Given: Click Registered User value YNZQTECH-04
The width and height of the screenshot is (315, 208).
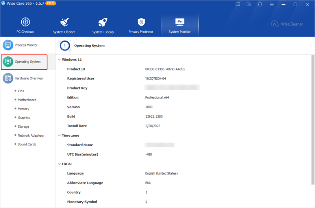Looking at the screenshot, I should tap(156, 78).
